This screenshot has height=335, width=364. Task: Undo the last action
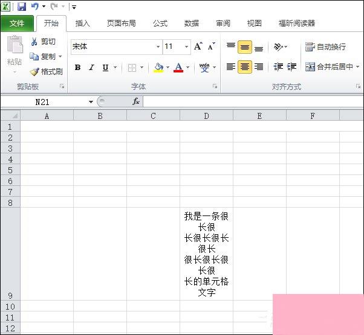tap(35, 6)
